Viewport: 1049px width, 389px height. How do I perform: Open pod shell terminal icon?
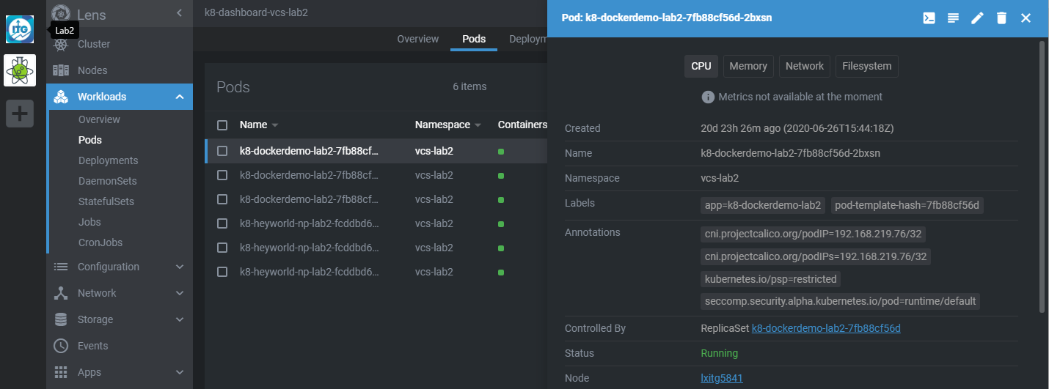tap(929, 18)
